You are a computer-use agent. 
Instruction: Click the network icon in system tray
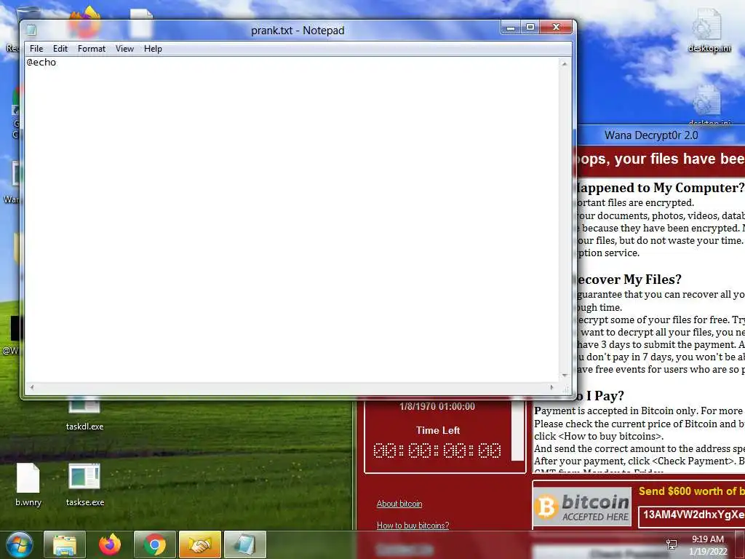(x=672, y=544)
